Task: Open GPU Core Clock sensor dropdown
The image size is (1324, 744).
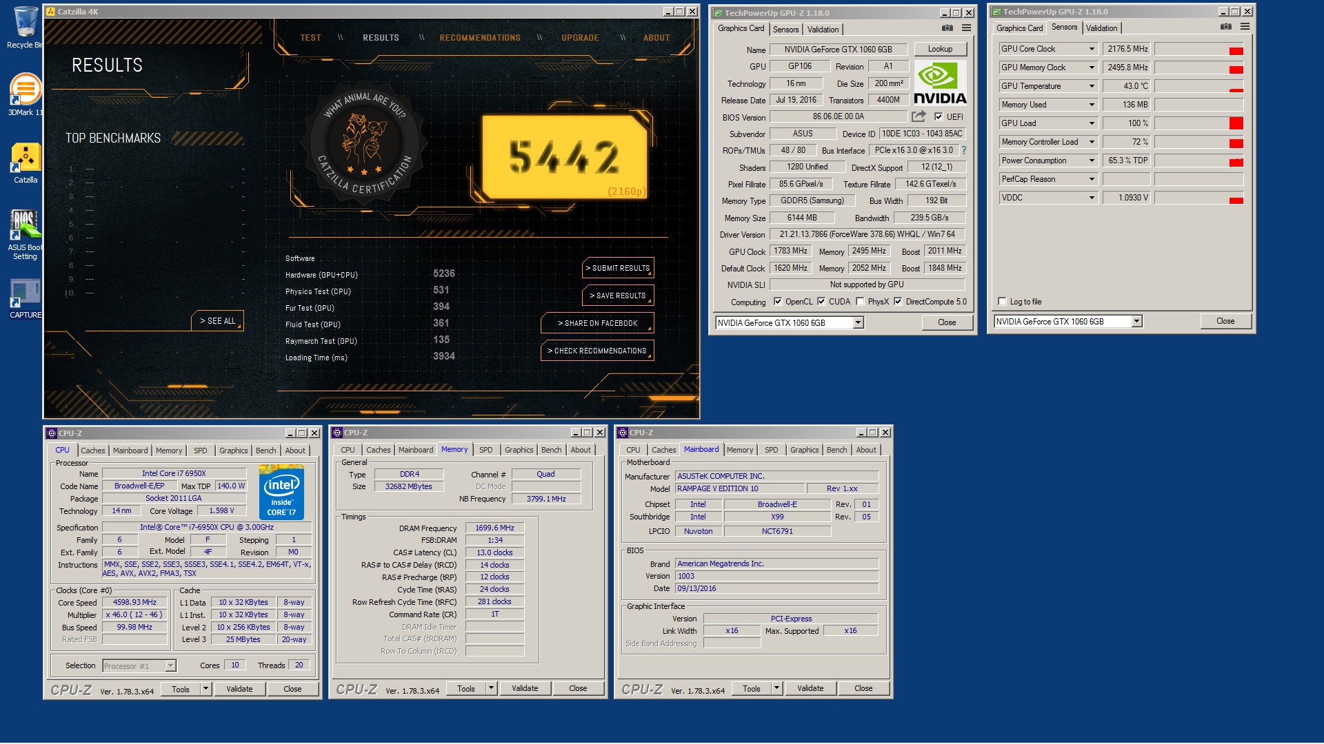Action: click(x=1092, y=49)
